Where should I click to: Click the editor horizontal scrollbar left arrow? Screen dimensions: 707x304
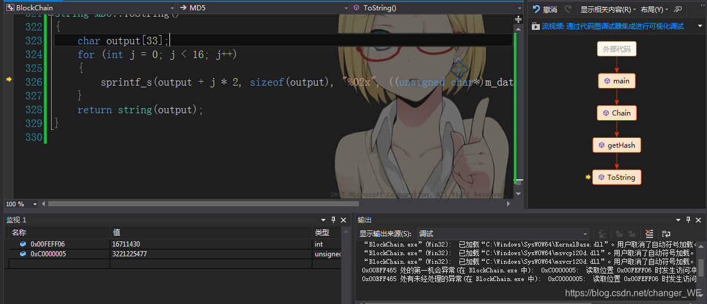(44, 204)
